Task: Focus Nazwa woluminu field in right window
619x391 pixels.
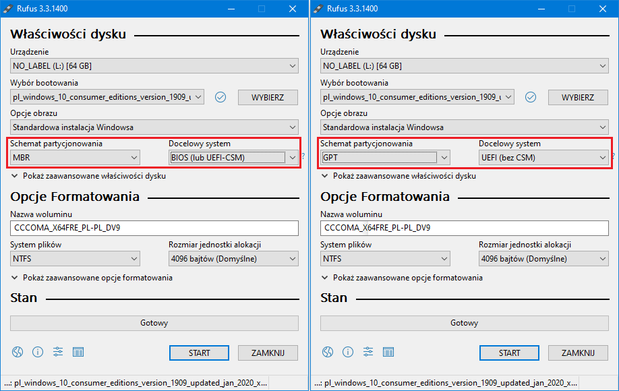Action: [x=465, y=228]
